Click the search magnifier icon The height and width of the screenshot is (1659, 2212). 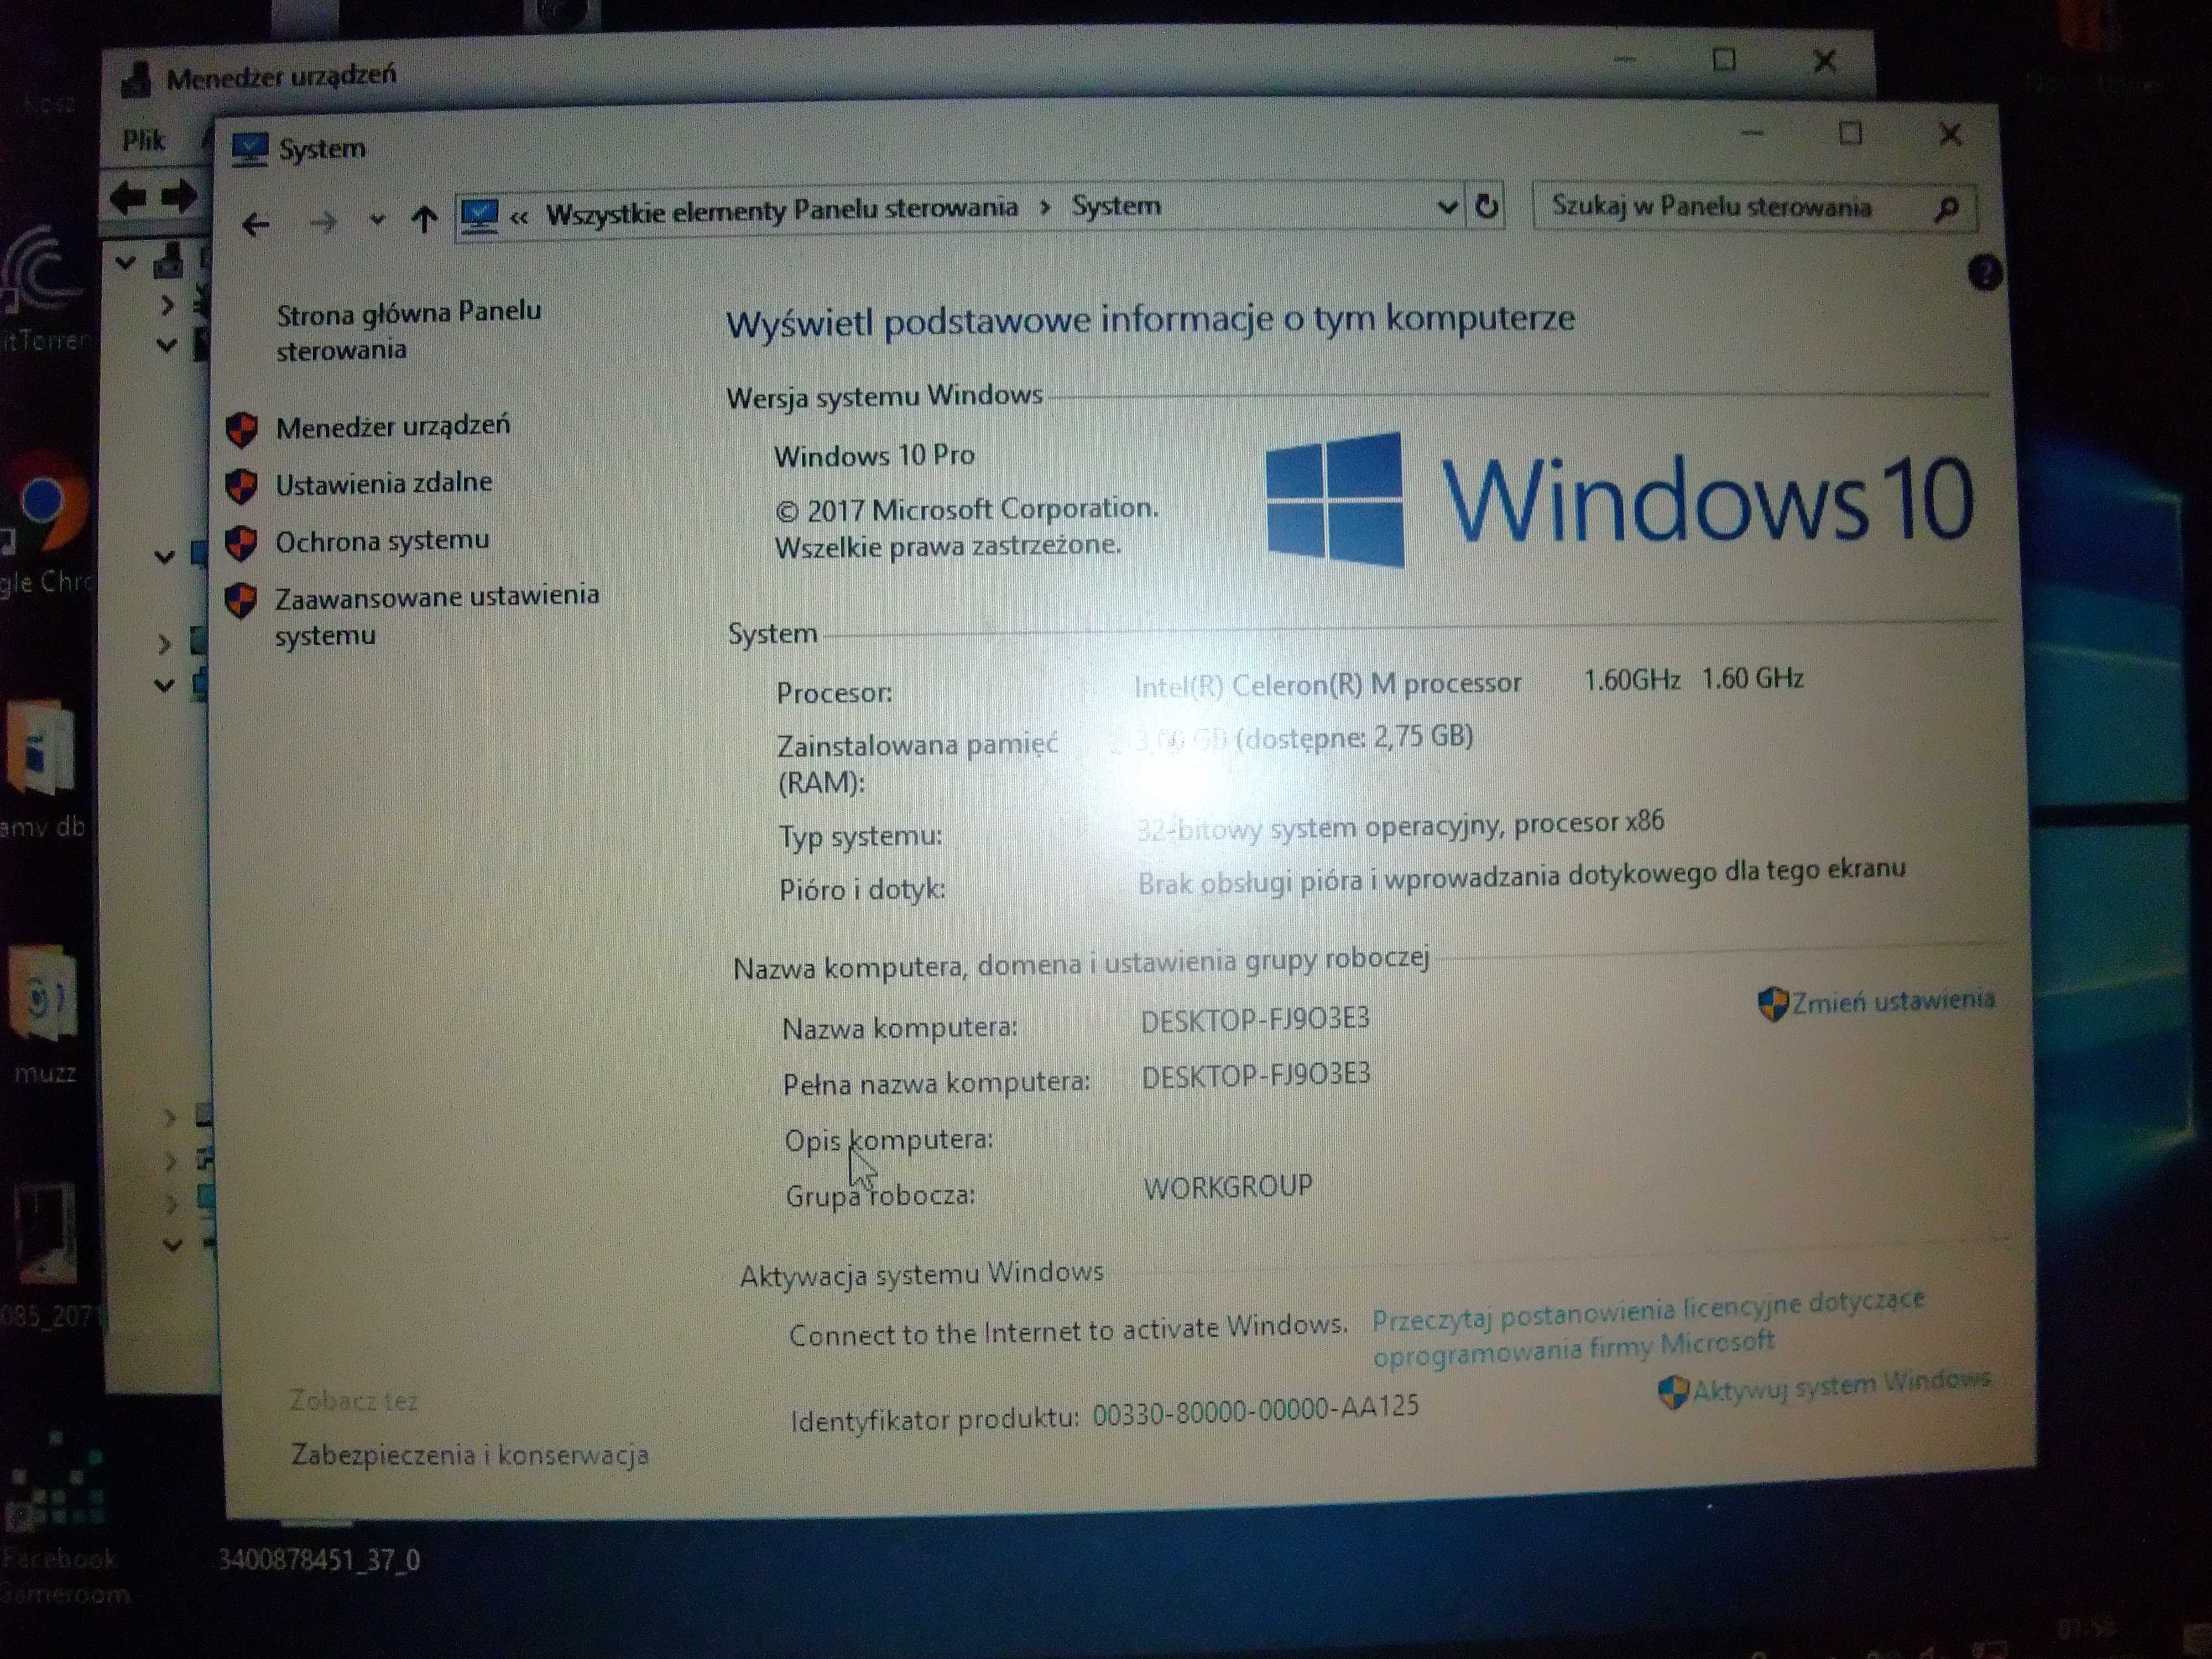[x=1946, y=209]
